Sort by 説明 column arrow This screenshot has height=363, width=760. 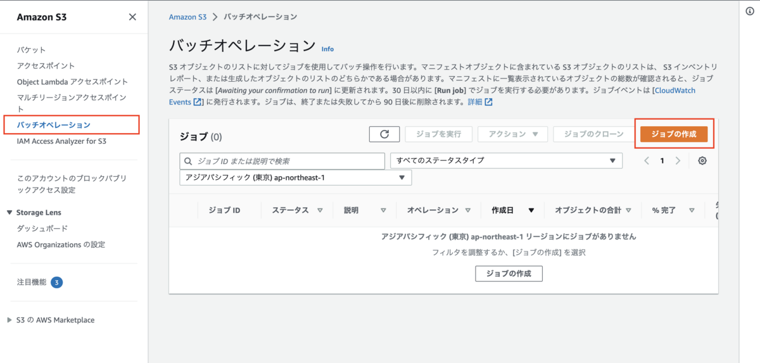click(383, 210)
